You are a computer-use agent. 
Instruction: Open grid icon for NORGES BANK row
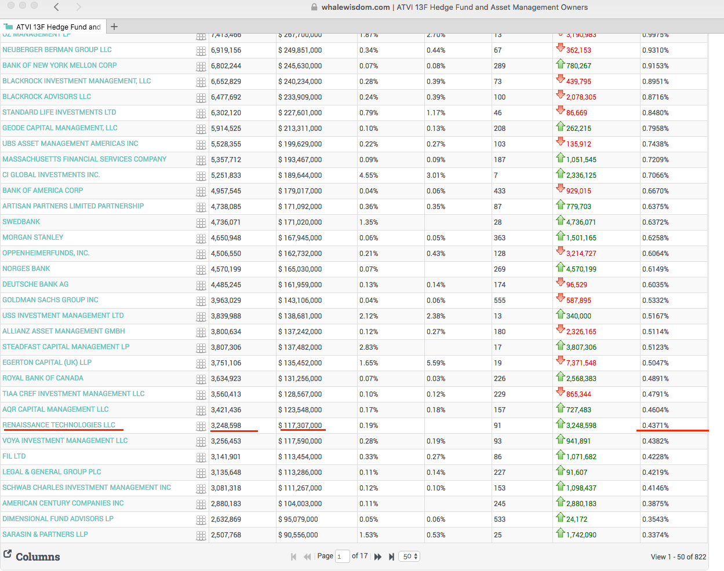click(201, 270)
